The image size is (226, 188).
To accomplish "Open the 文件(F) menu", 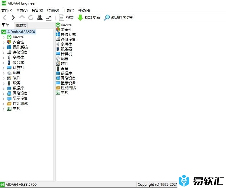I will tap(7, 11).
